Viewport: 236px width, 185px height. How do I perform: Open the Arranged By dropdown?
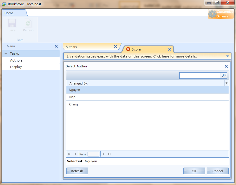[x=226, y=83]
